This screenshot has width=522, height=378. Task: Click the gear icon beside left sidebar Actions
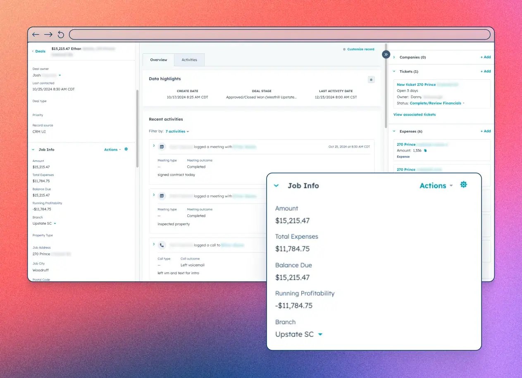(126, 149)
